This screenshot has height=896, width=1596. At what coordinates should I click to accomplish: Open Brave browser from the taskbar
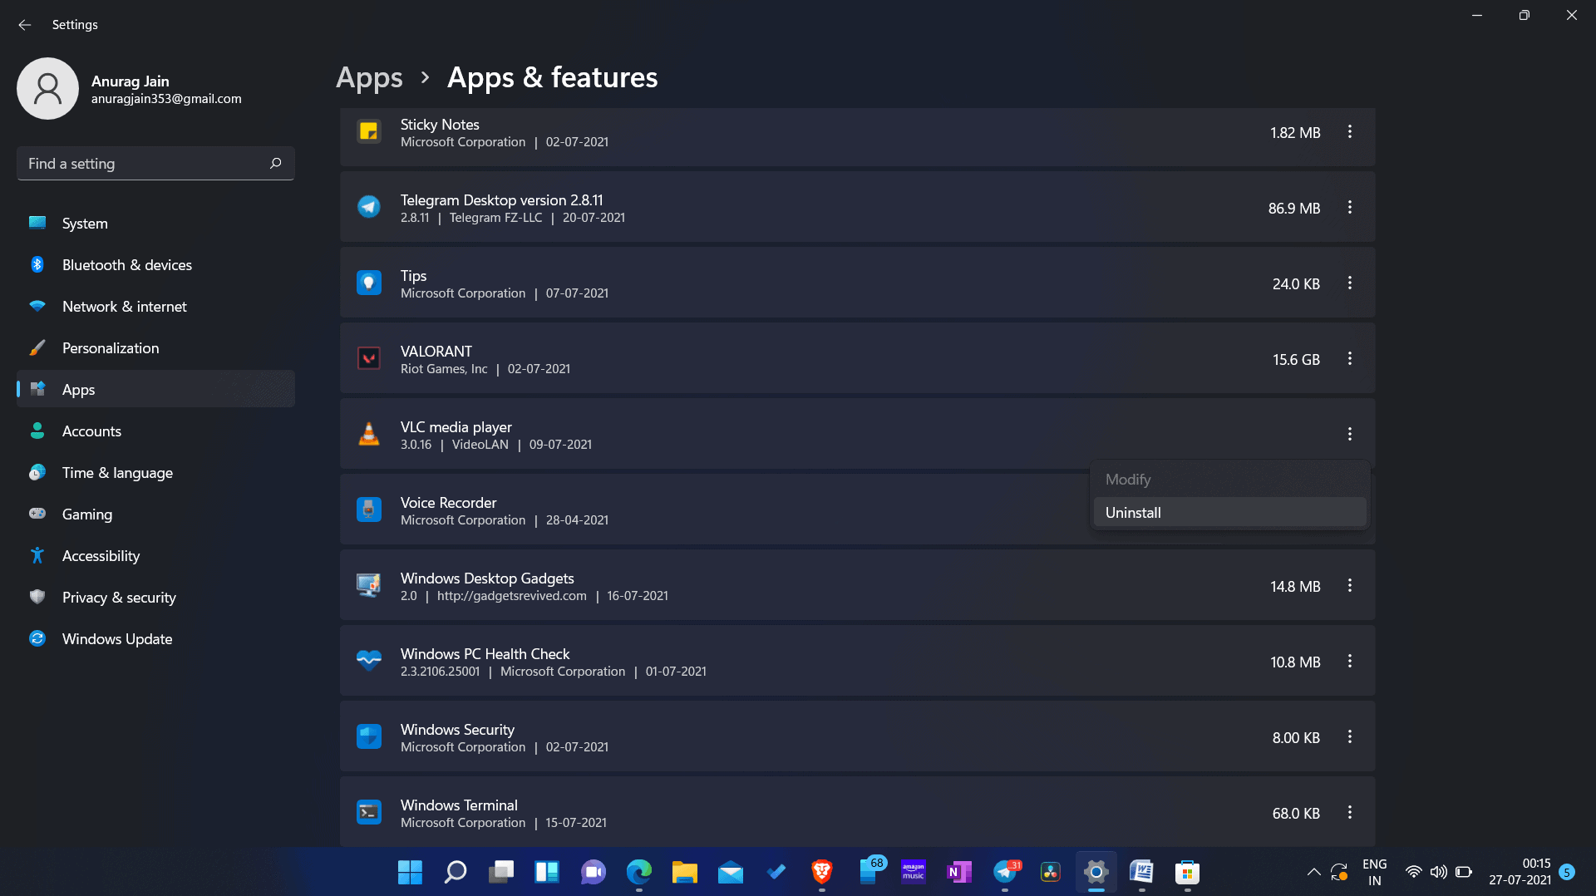[821, 873]
